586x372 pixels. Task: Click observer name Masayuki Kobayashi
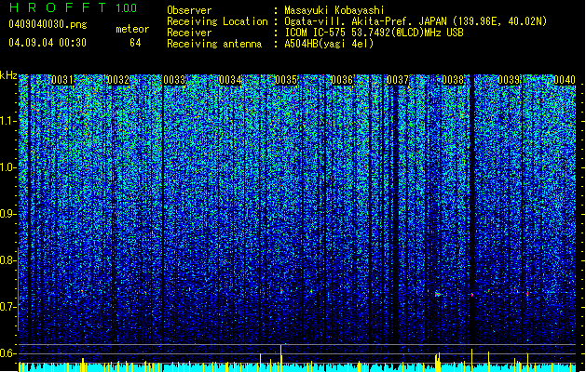[x=334, y=10]
